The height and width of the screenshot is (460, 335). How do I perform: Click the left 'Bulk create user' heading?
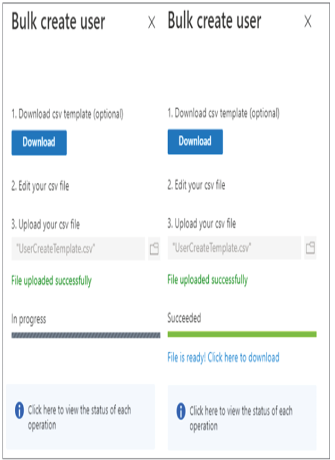tap(58, 22)
